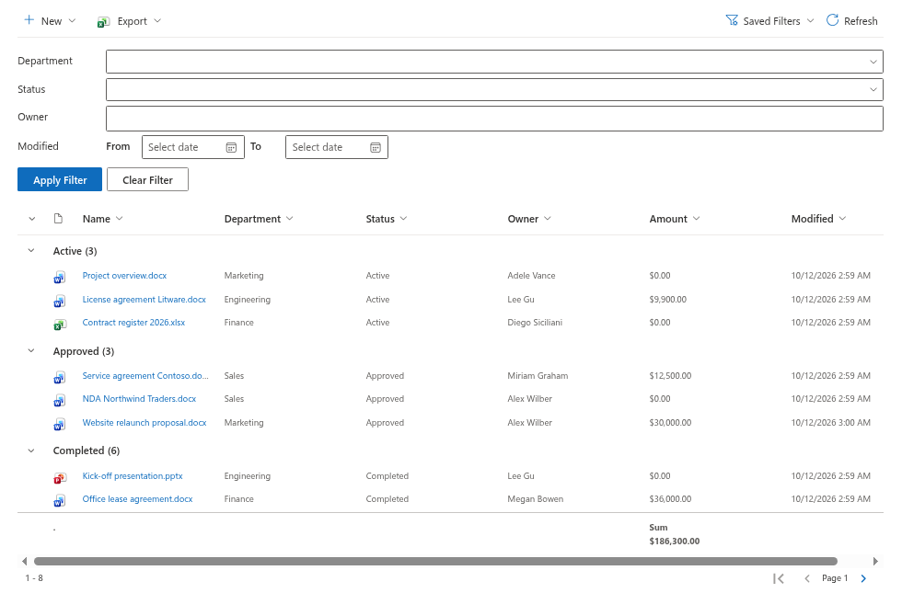Click the From Select date field

pos(192,147)
